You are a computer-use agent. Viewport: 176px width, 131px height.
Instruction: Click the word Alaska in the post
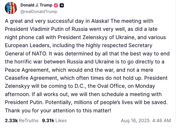pos(99,21)
